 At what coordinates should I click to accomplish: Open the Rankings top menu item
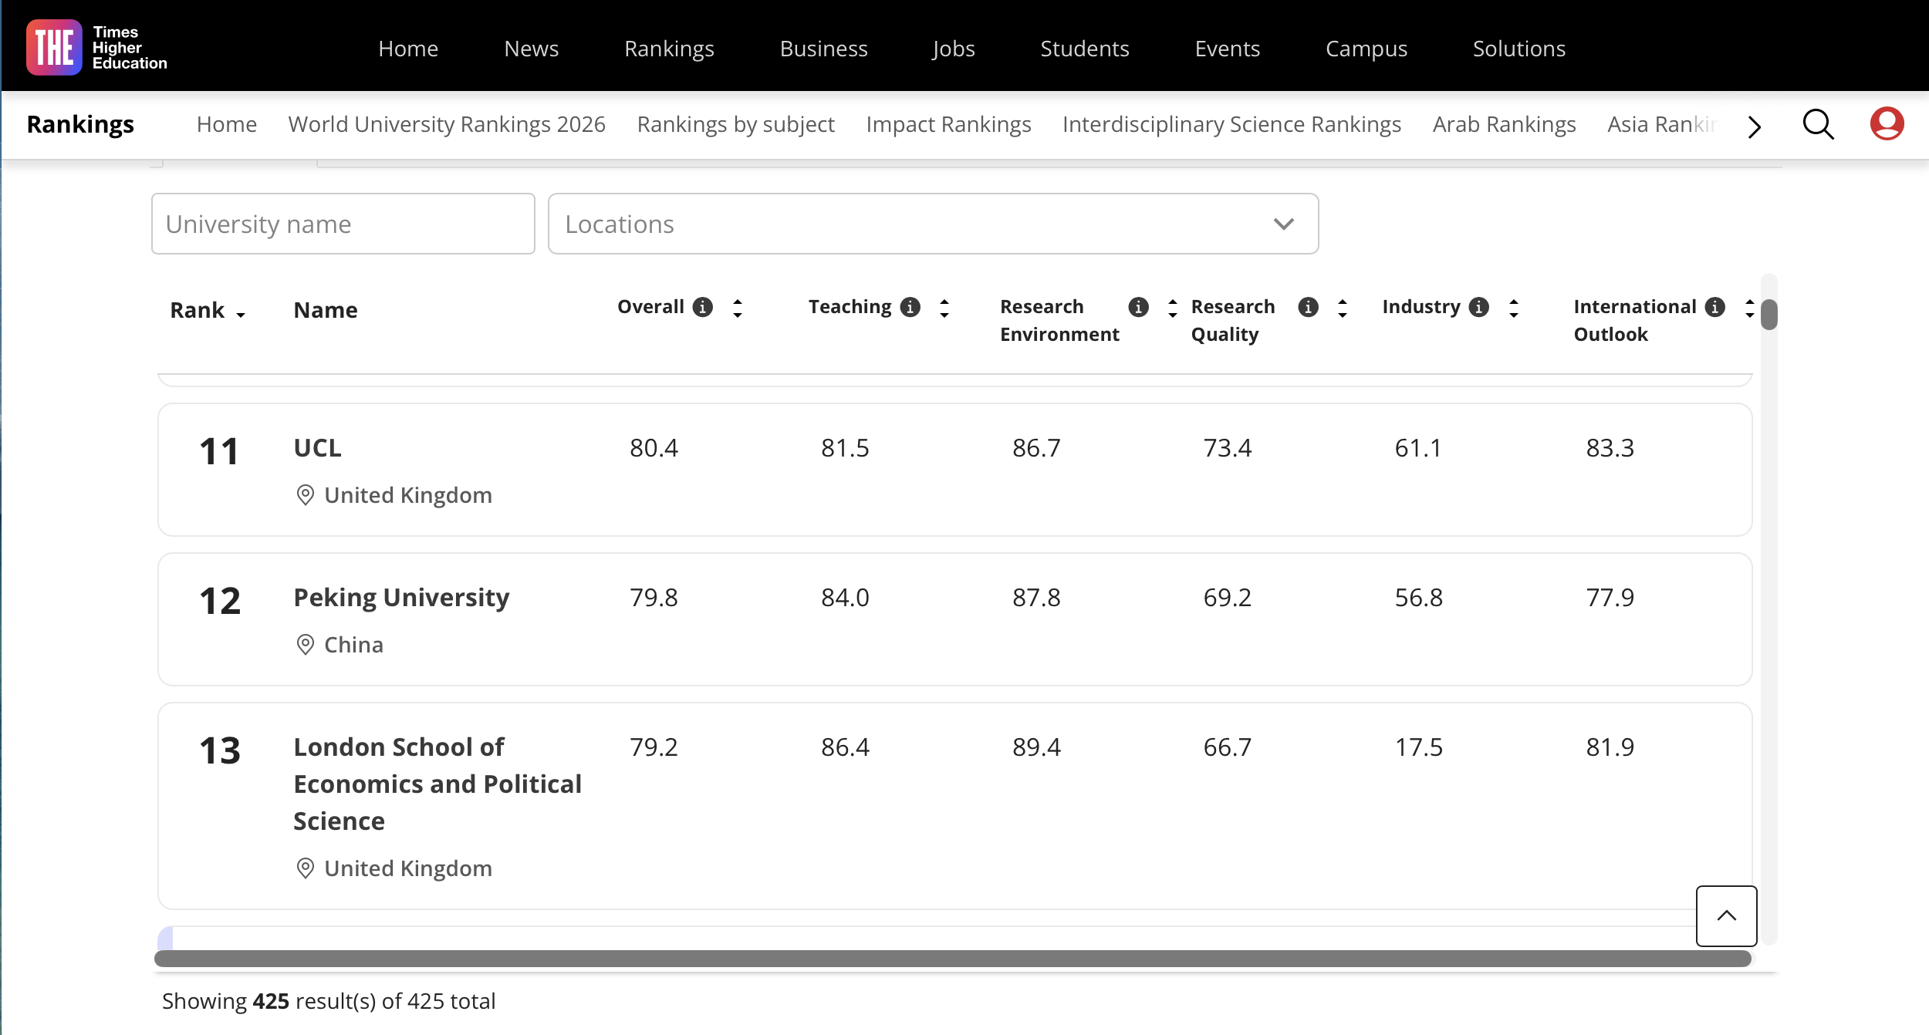point(669,49)
